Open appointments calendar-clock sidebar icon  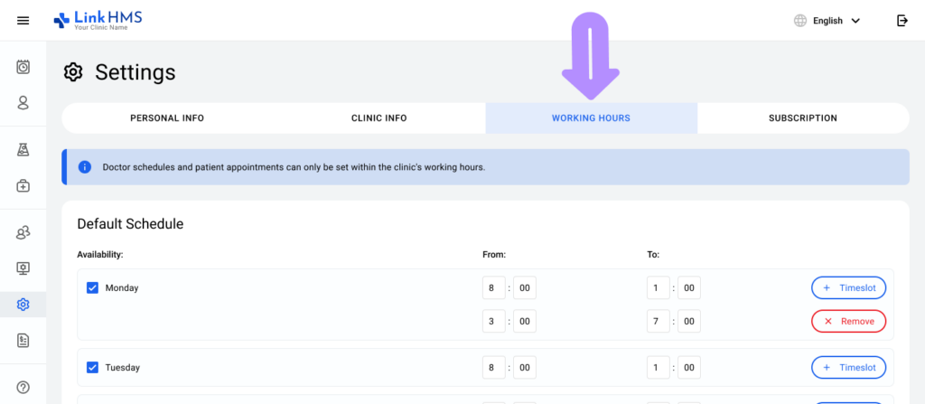point(23,67)
